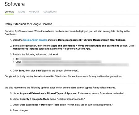Open the Google Admin console link
The width and height of the screenshot is (139, 115).
[35, 40]
